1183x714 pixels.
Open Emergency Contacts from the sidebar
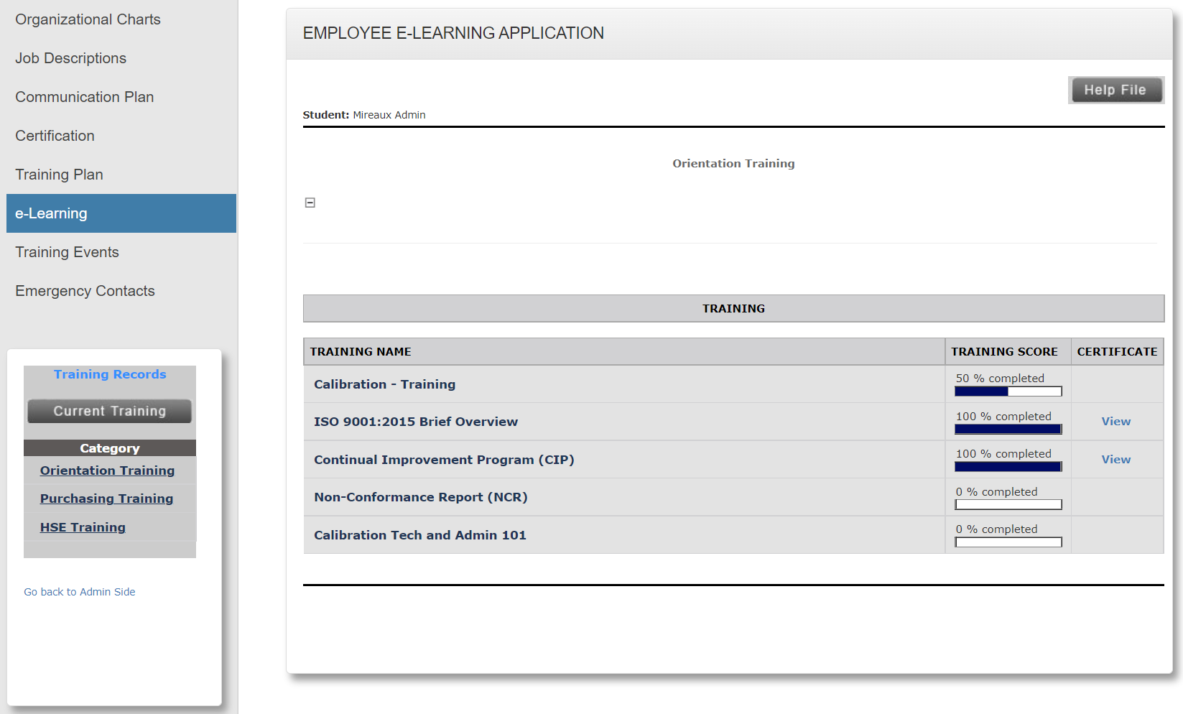[85, 291]
